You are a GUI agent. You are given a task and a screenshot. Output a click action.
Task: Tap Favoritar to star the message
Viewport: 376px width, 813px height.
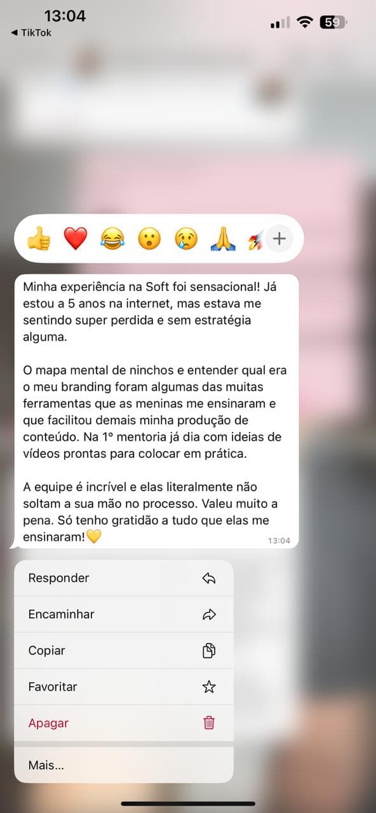click(x=124, y=687)
